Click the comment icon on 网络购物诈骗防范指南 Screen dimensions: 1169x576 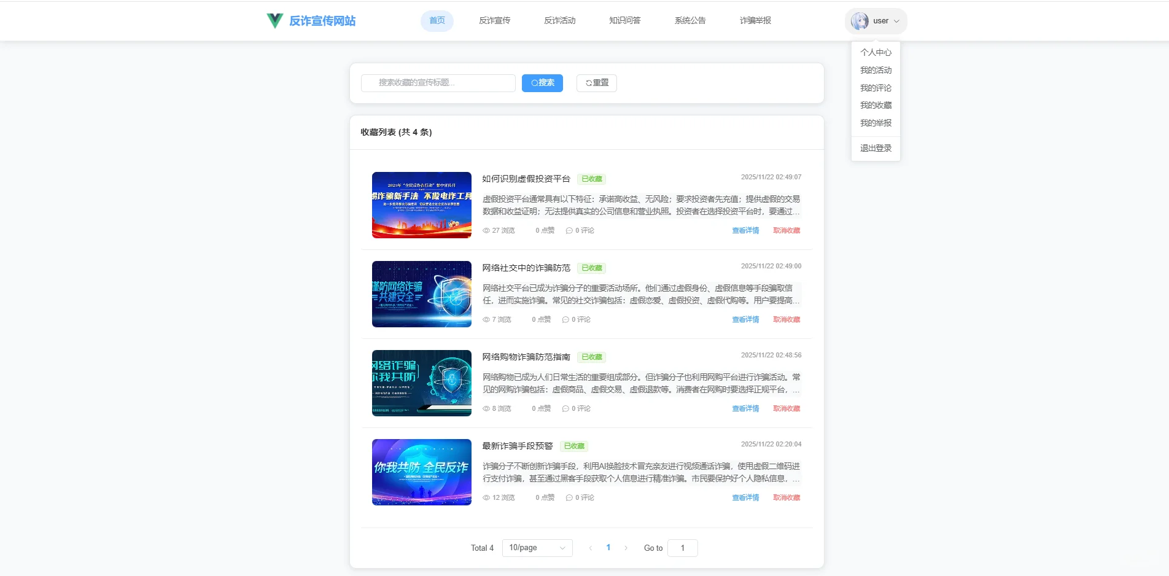(565, 408)
